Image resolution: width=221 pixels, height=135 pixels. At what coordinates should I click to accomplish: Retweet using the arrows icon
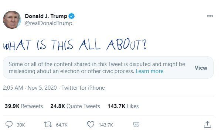coord(48,125)
